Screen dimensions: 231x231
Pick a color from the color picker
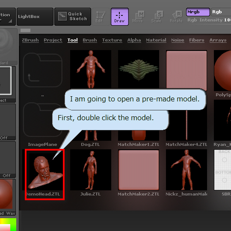pyautogui.click(x=8, y=225)
